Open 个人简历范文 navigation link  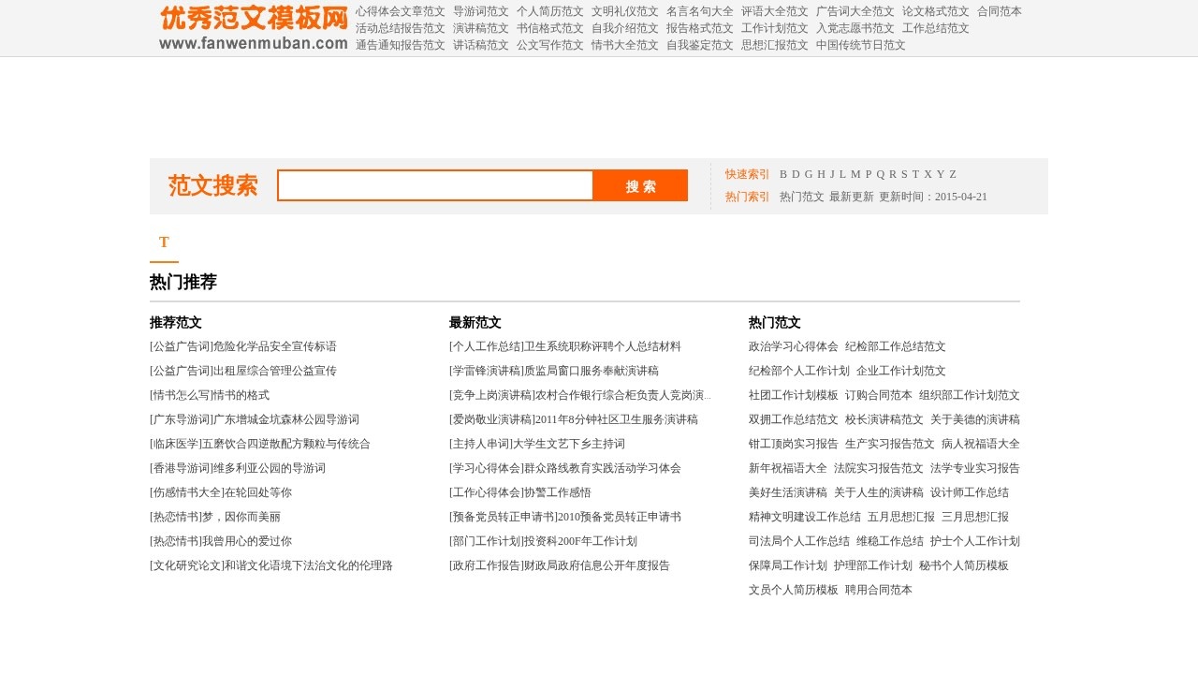[x=549, y=11]
